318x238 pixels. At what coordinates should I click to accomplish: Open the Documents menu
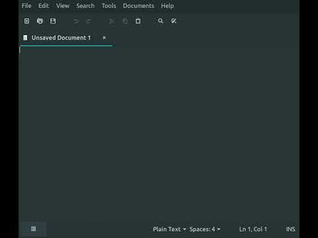pos(138,6)
